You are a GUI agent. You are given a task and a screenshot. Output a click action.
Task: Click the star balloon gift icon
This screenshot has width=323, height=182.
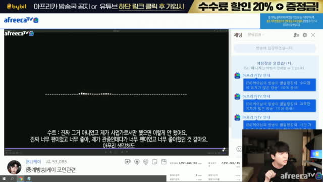pyautogui.click(x=137, y=162)
